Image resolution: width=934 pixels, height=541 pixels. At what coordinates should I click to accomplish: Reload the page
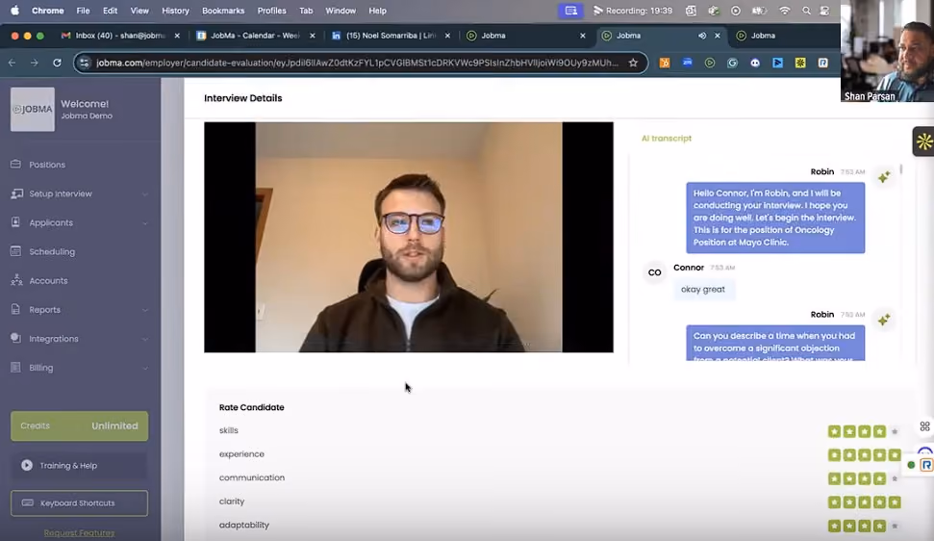tap(57, 63)
